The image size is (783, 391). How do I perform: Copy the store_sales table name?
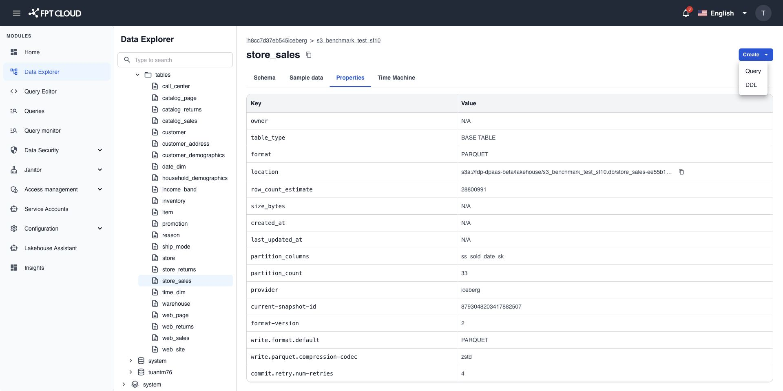point(309,55)
